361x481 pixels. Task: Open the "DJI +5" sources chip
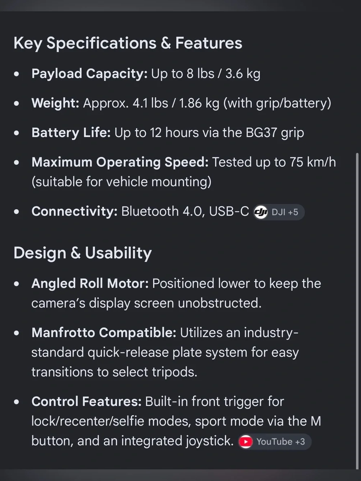coord(278,212)
